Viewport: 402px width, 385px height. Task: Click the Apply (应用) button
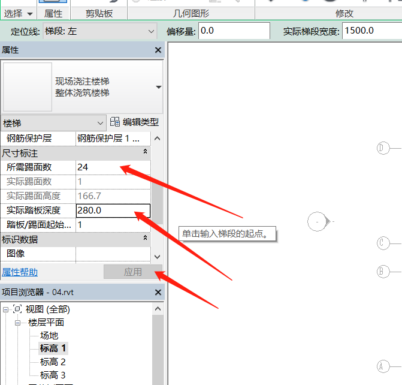(x=132, y=272)
